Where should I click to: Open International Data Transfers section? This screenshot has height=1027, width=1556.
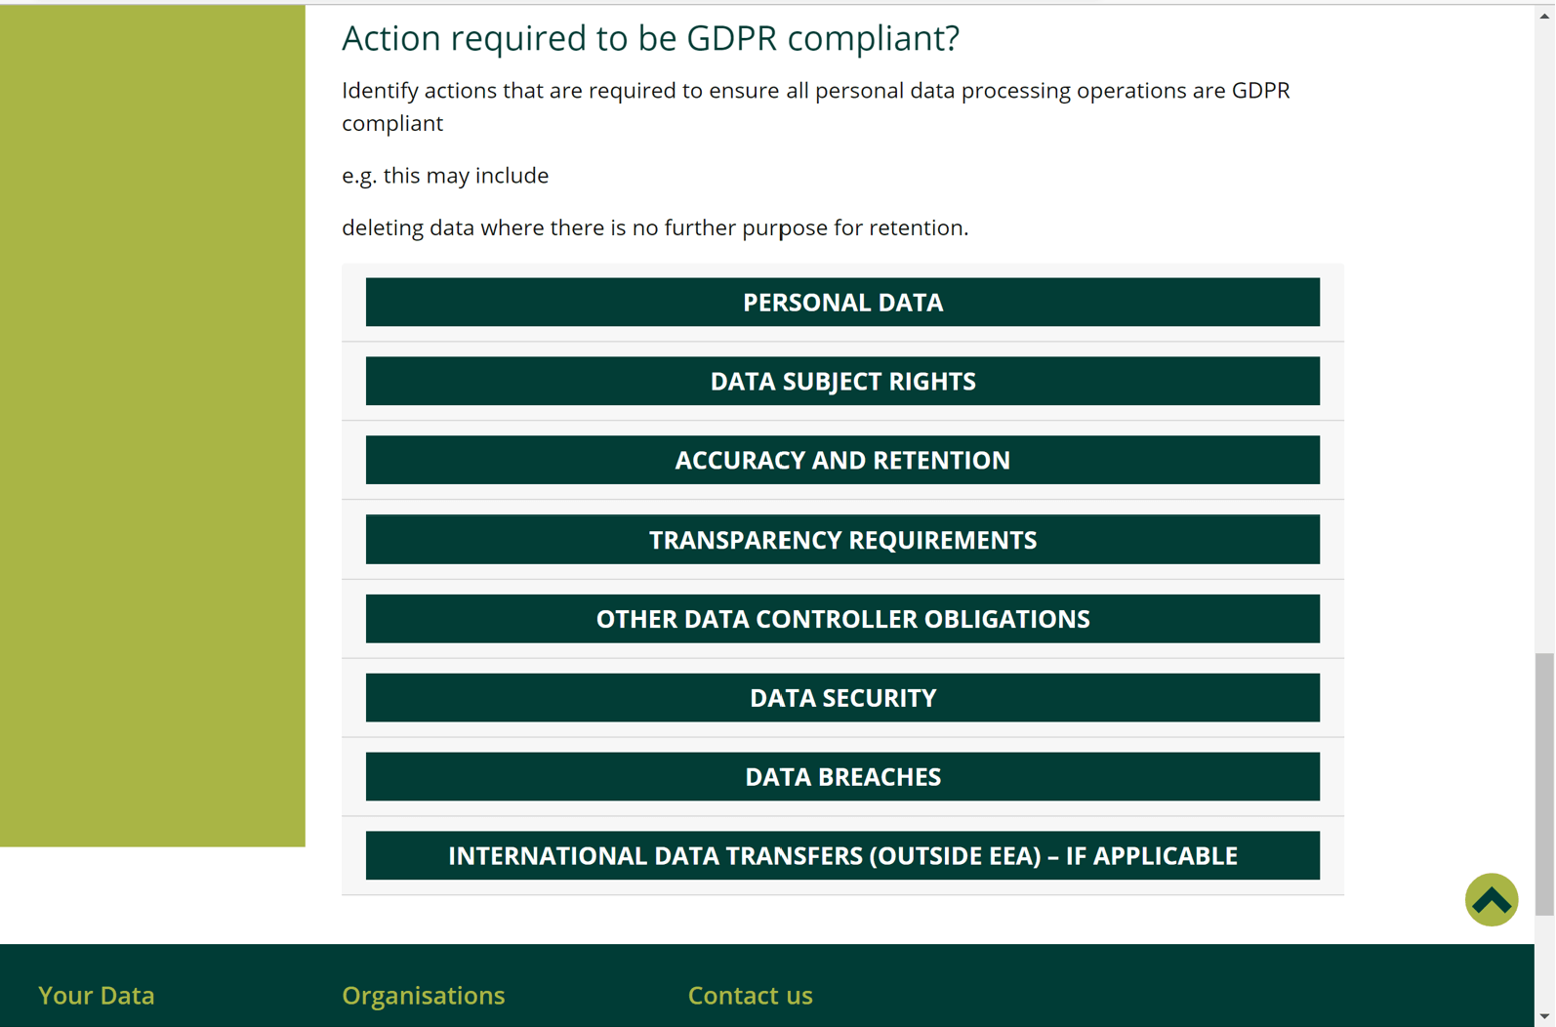[842, 856]
